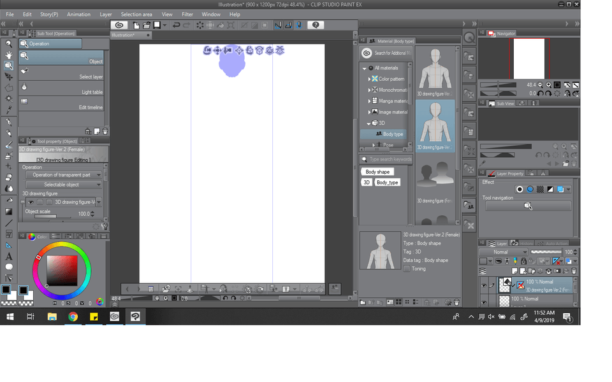Toggle visibility eye of the second layer
This screenshot has height=382, width=612.
[484, 302]
